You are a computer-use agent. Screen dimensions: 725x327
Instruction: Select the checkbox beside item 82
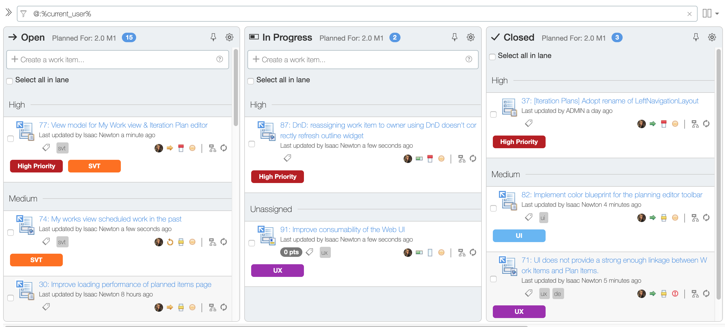(x=493, y=208)
